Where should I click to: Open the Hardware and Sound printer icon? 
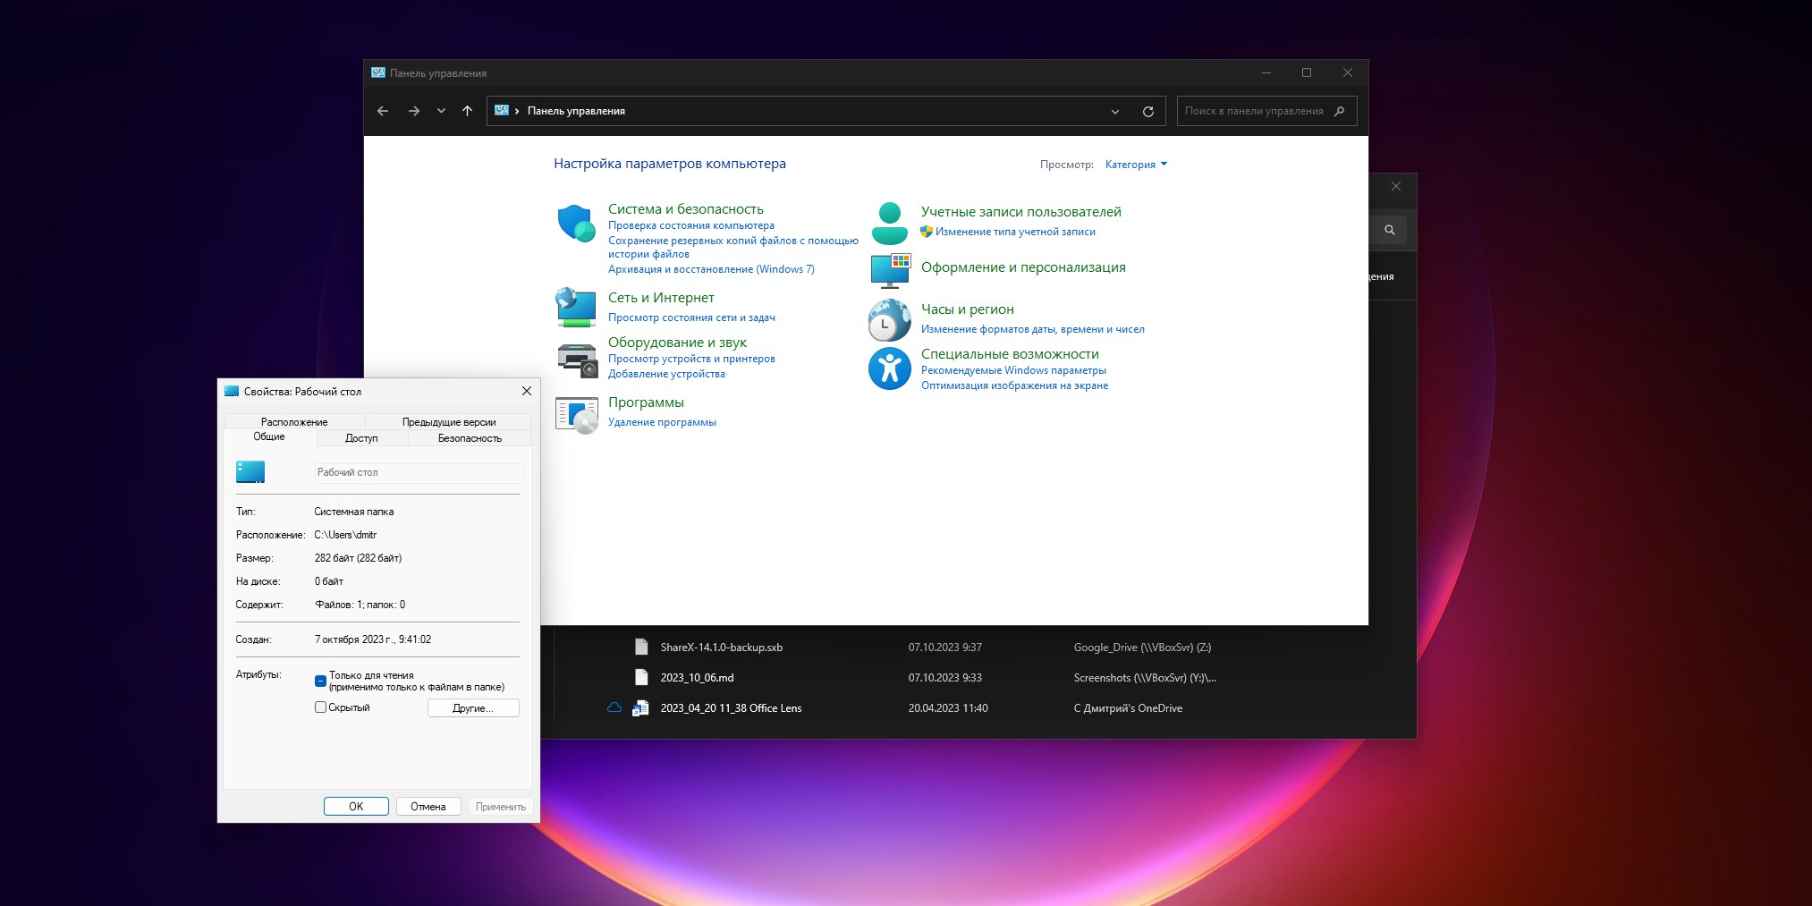pyautogui.click(x=577, y=360)
